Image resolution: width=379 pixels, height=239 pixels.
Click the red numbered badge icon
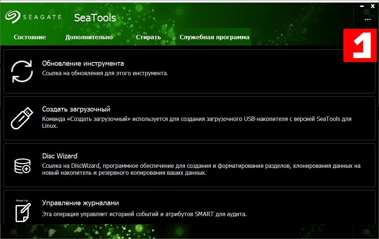tap(360, 45)
